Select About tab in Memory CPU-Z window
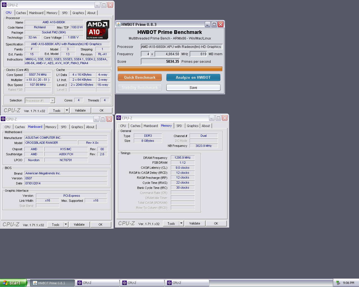359x287 pixels. (206, 126)
